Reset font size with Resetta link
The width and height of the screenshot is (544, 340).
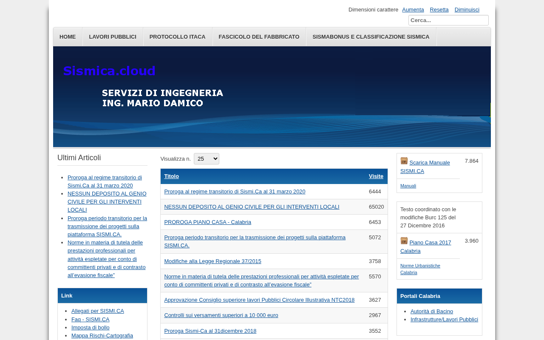439,10
